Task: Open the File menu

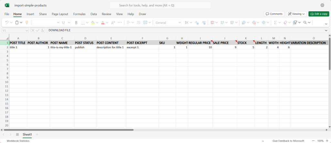Action: click(x=7, y=14)
